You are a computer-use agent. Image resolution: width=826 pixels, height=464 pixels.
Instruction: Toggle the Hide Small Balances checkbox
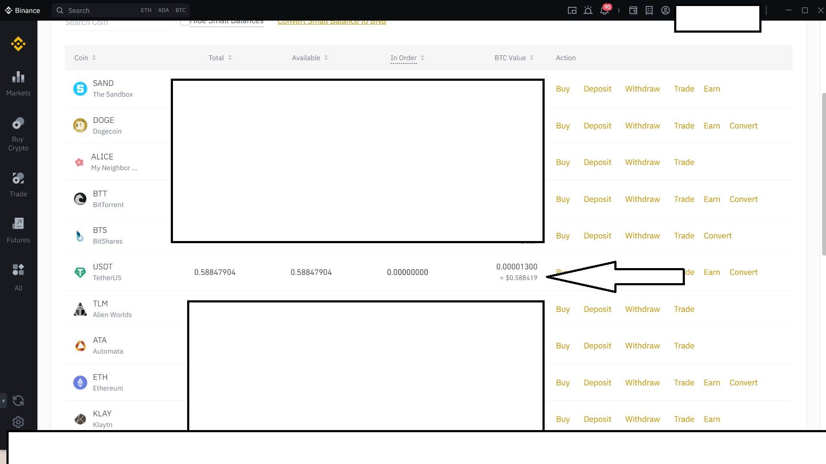coord(185,22)
